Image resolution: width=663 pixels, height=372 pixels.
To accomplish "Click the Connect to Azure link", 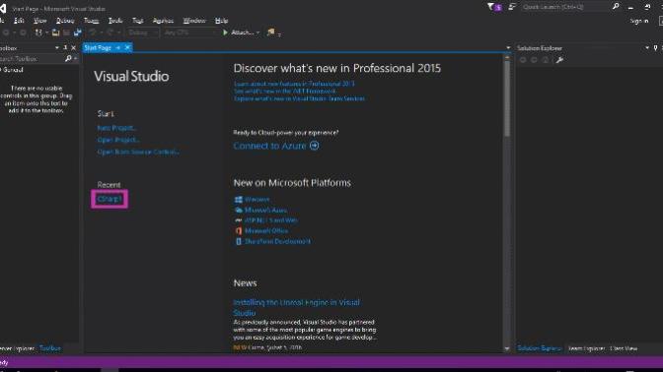I will tap(269, 146).
